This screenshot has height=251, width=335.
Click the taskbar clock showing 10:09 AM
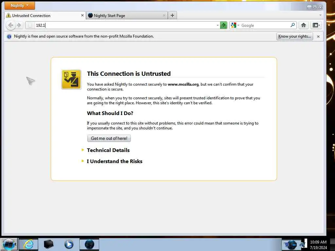[318, 245]
